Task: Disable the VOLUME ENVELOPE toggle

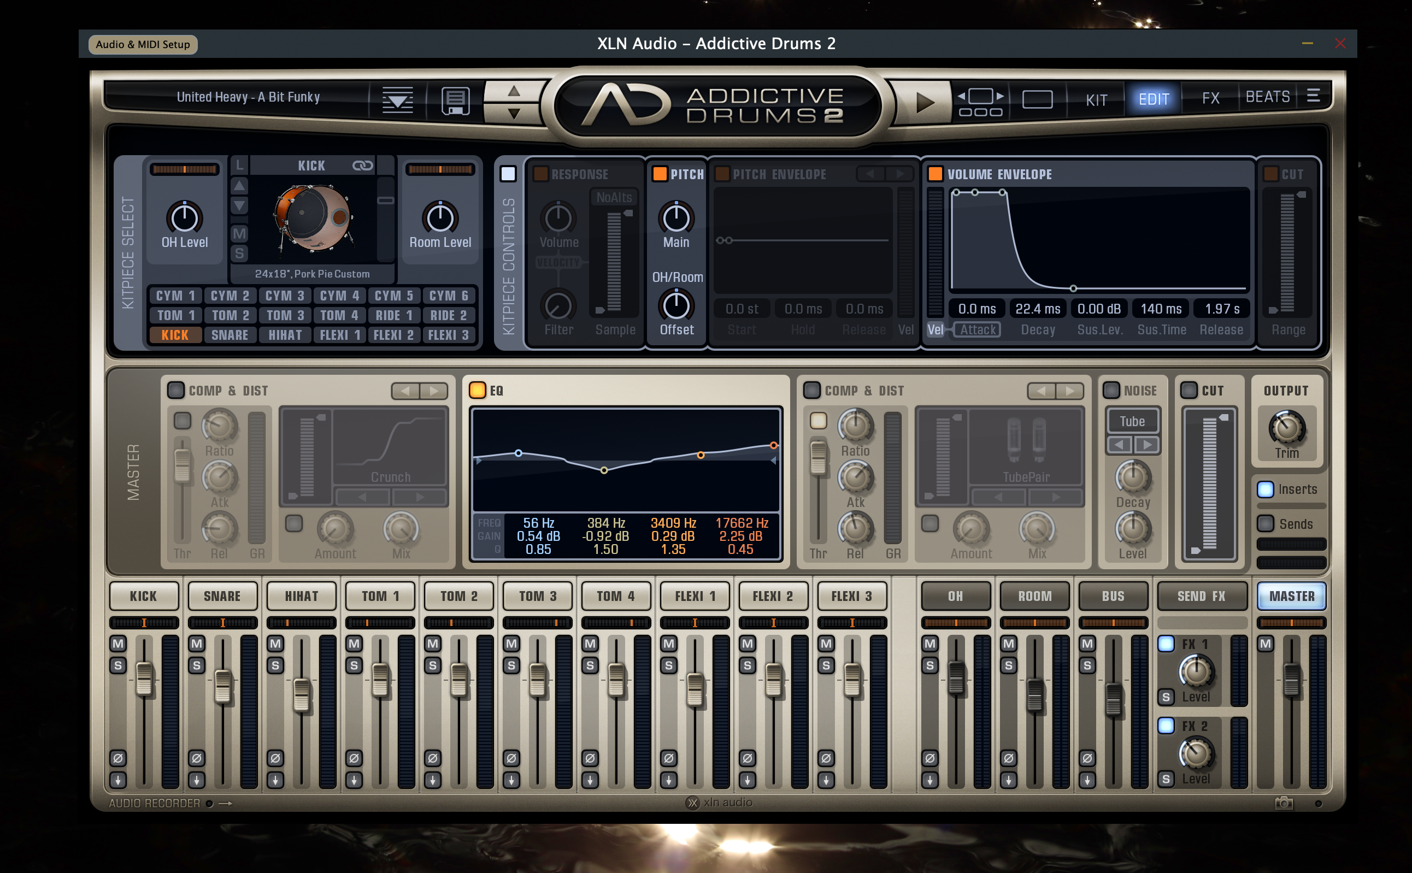Action: click(935, 174)
